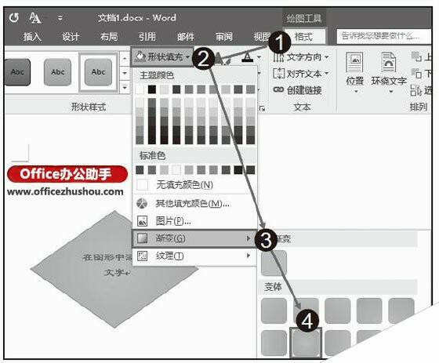439x363 pixels.
Task: Open the quick access toolbar customize arrow
Action: click(60, 18)
